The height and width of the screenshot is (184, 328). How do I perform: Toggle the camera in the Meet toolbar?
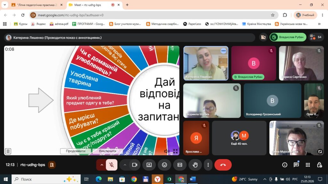pyautogui.click(x=135, y=165)
